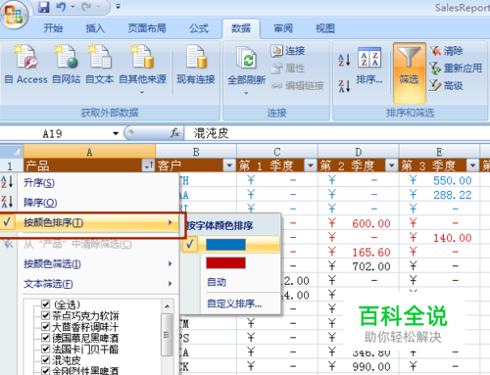Image resolution: width=490 pixels, height=375 pixels.
Task: Click the formula bar containing 混沌皮
Action: [336, 133]
